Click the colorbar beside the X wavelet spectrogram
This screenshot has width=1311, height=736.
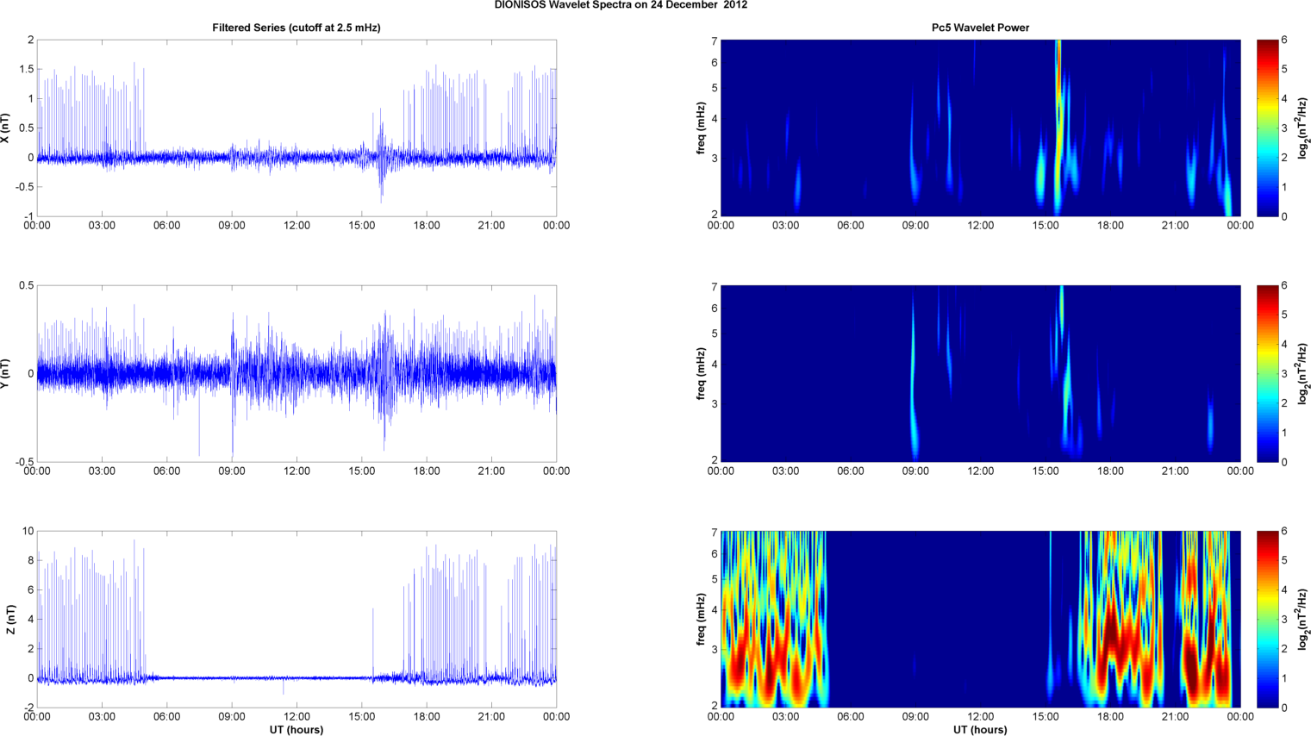click(x=1267, y=128)
